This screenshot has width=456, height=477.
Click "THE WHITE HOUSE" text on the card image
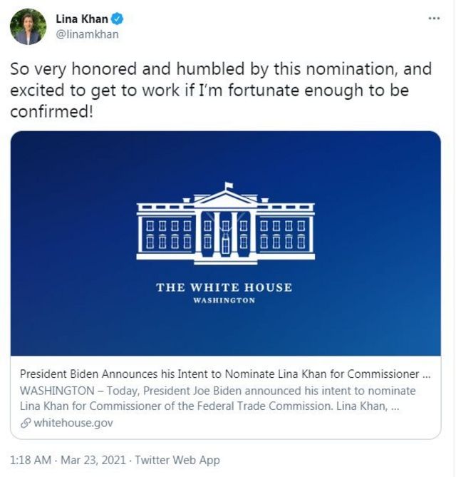click(224, 287)
